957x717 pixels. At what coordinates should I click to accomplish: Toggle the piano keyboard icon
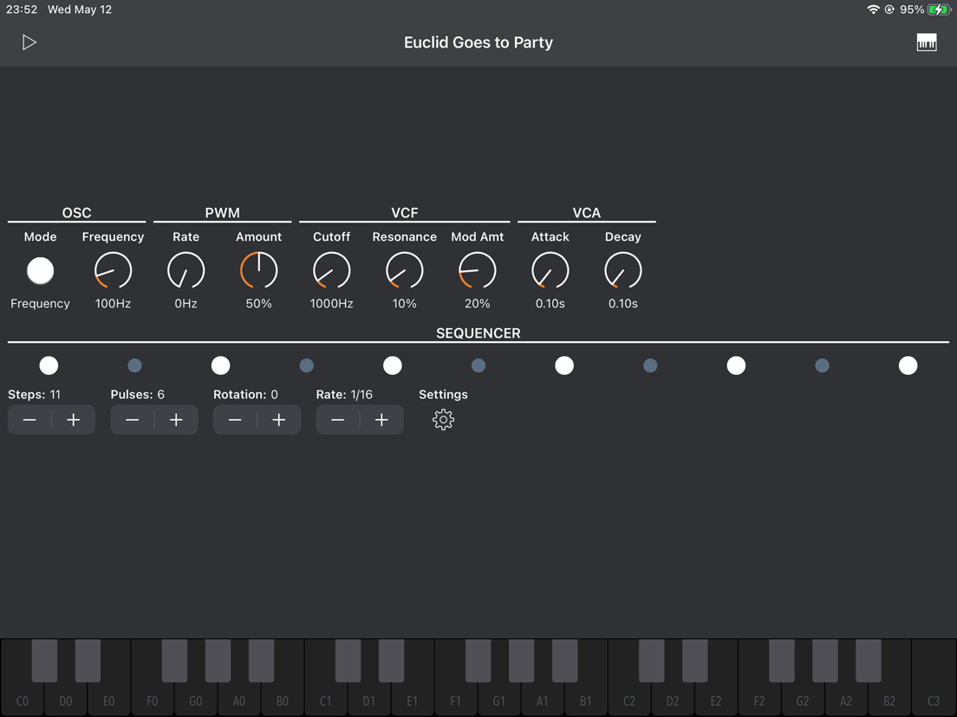point(927,42)
